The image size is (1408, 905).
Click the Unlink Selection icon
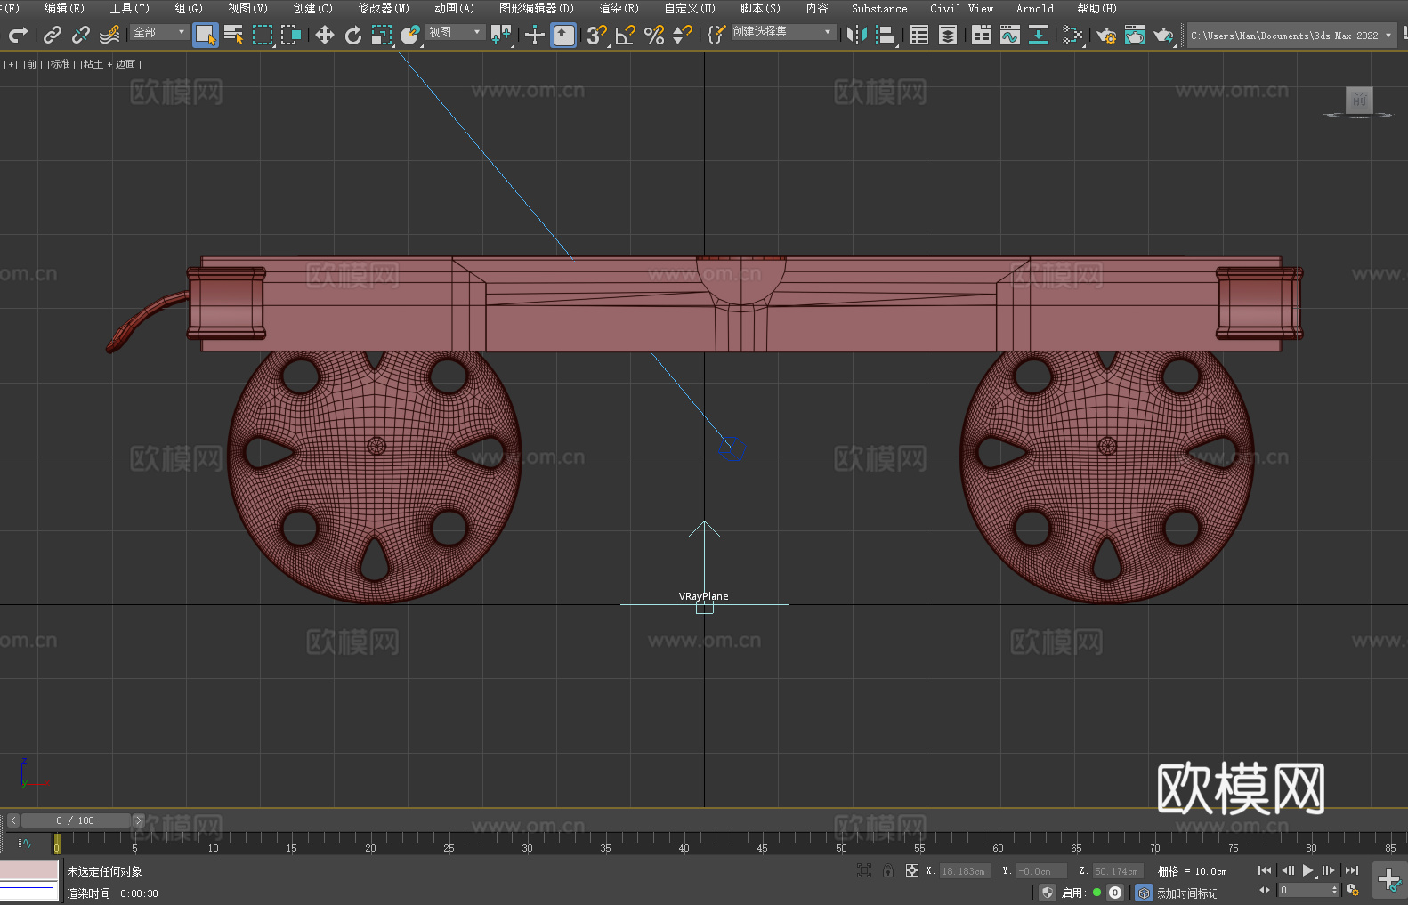pos(81,35)
